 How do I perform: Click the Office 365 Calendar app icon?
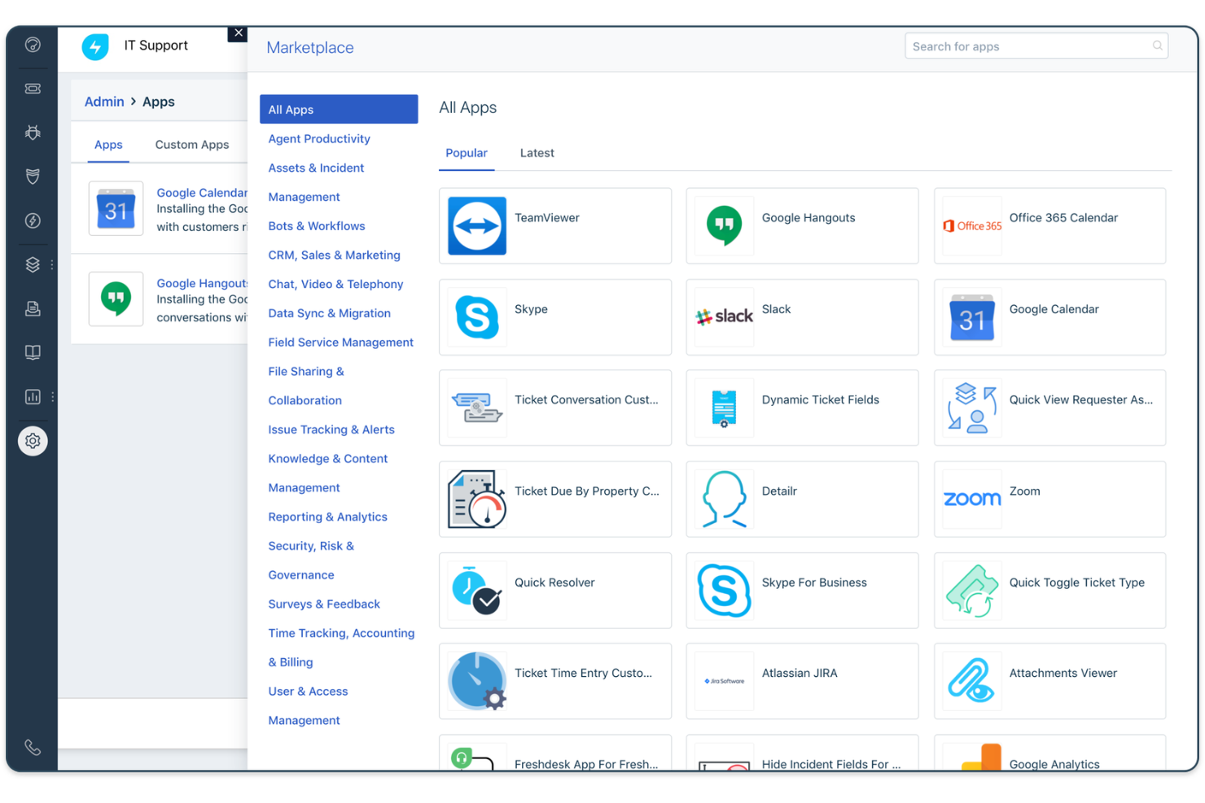[971, 226]
